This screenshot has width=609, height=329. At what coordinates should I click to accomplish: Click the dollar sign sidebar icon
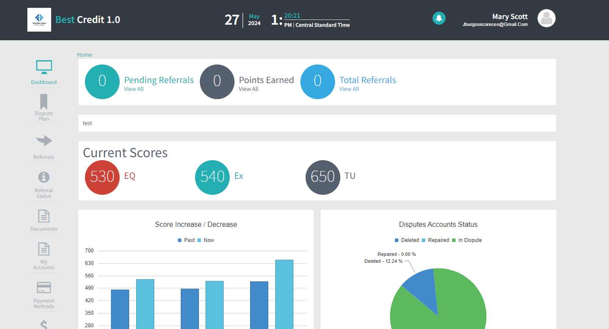[44, 325]
